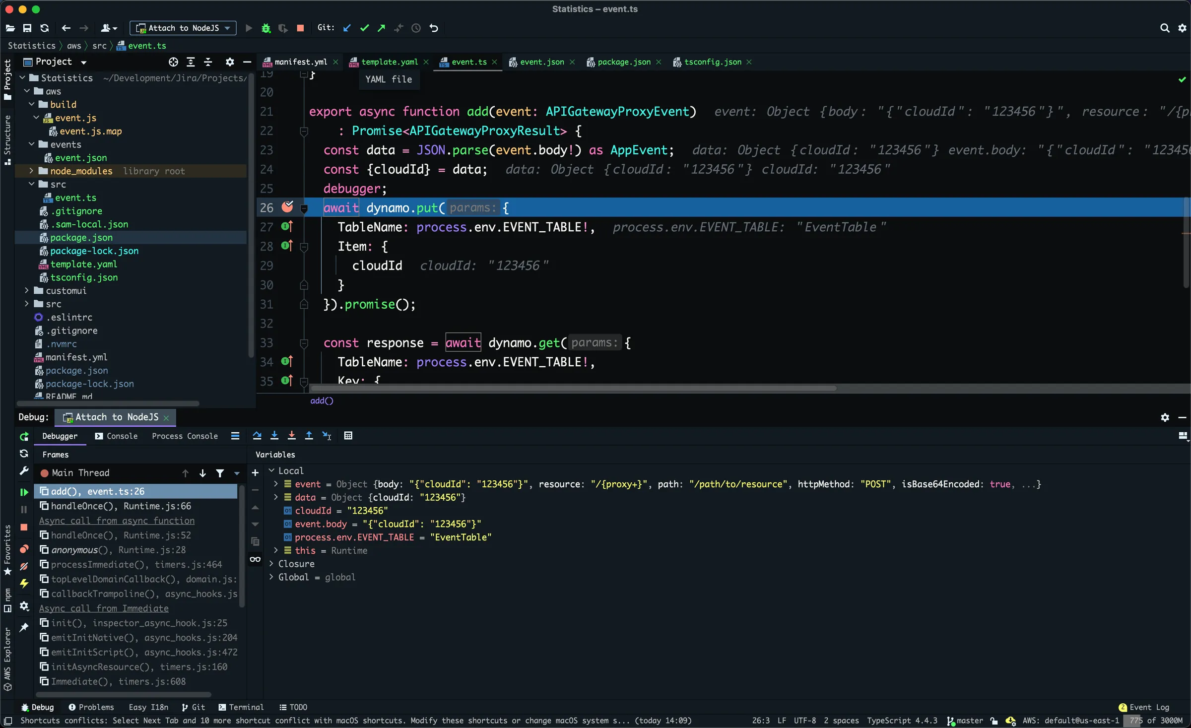The height and width of the screenshot is (728, 1191).
Task: Click the Synchronize refresh toolbar icon
Action: pyautogui.click(x=45, y=28)
